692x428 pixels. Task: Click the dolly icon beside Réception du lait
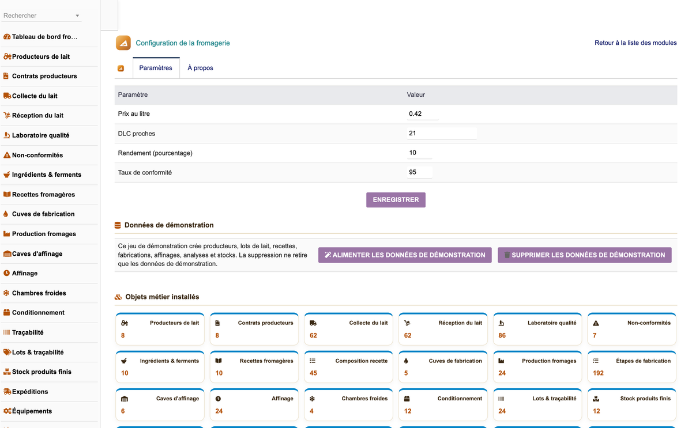coord(7,115)
